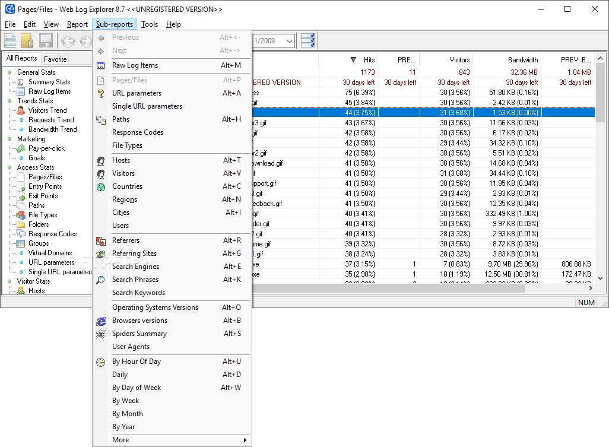Image resolution: width=609 pixels, height=447 pixels.
Task: Click the new report toolbar icon
Action: 9,40
